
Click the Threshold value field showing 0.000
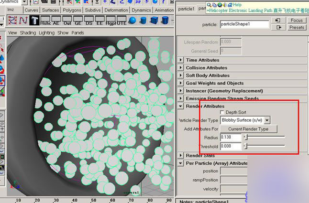click(x=231, y=146)
